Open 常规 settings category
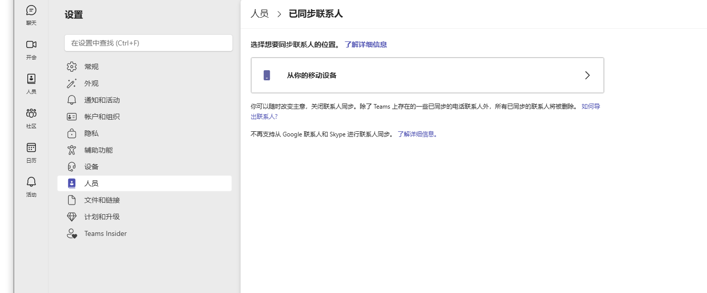 pos(145,67)
